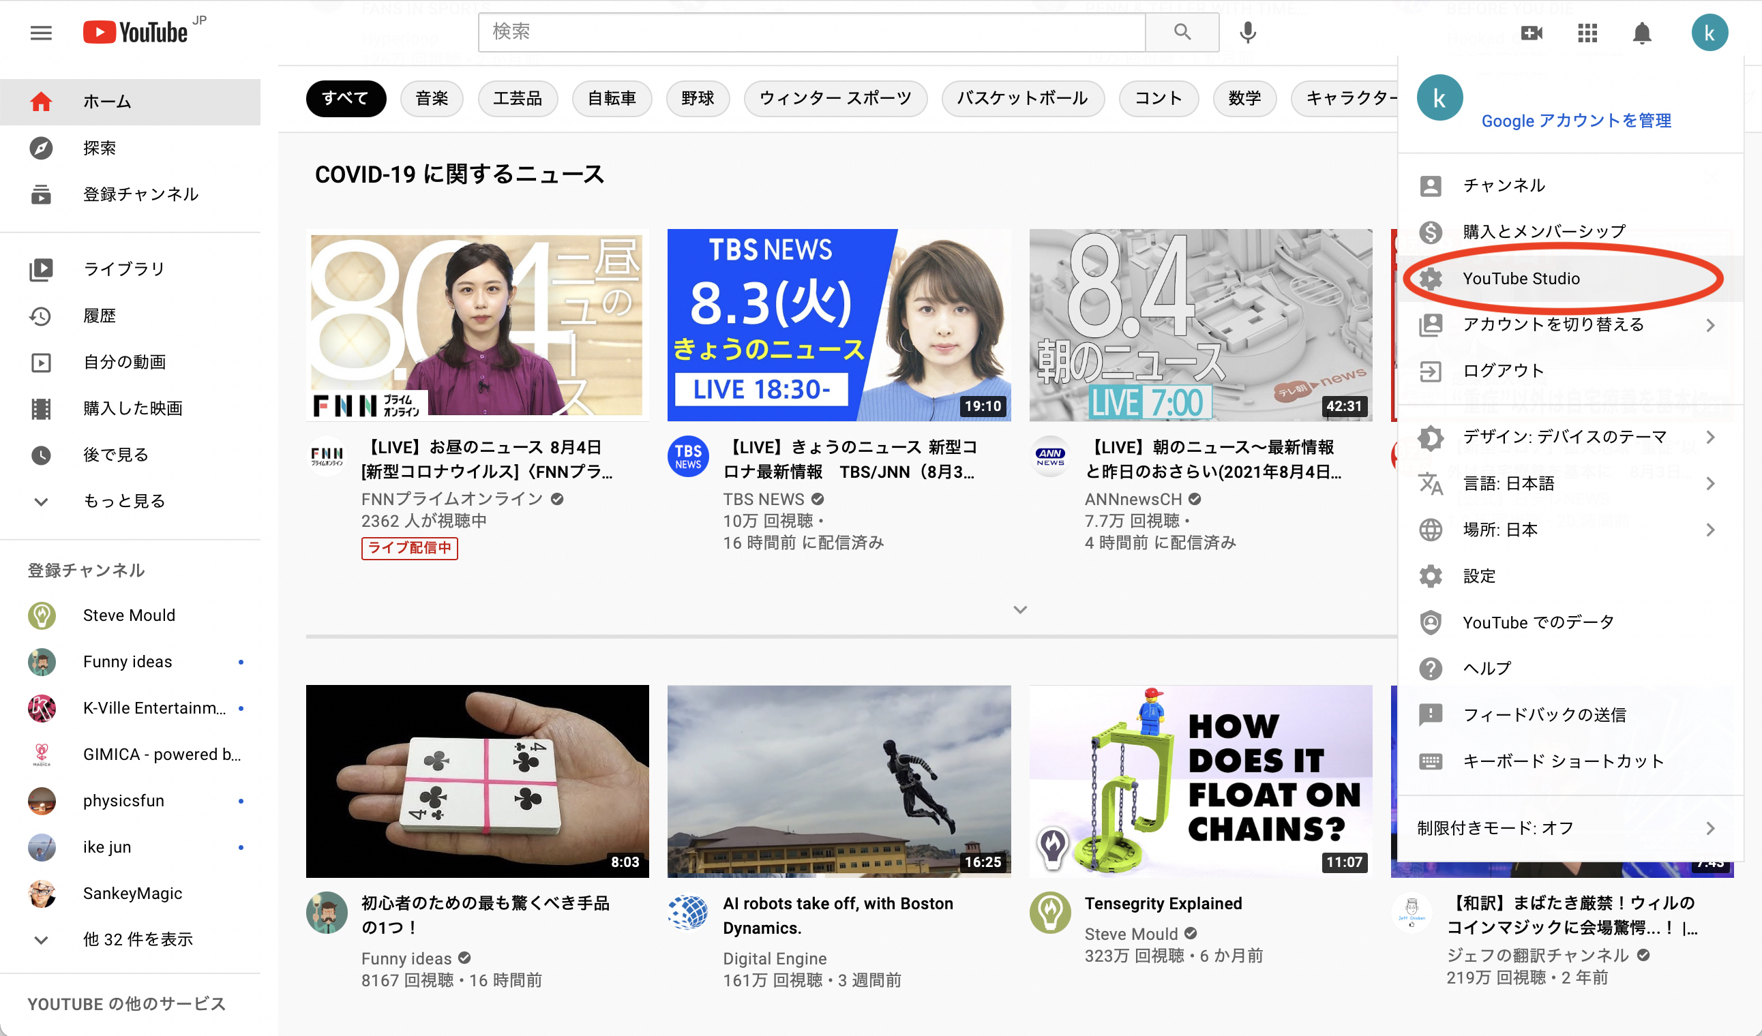
Task: Open the video creation camera icon
Action: (1532, 32)
